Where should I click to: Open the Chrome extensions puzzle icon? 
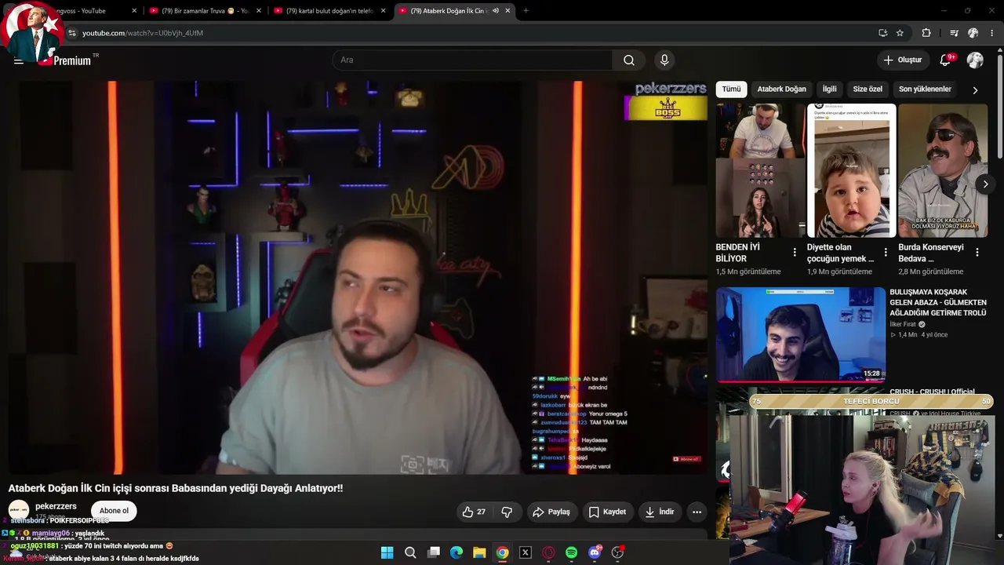tap(926, 33)
